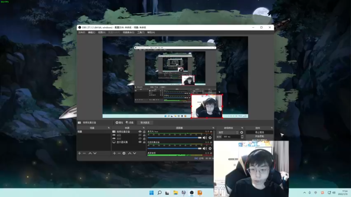Toggle lock of dimmed source above 显示器采集

pyautogui.click(x=144, y=138)
